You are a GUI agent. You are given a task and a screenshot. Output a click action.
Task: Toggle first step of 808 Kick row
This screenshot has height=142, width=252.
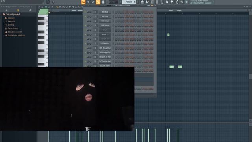click(x=116, y=12)
